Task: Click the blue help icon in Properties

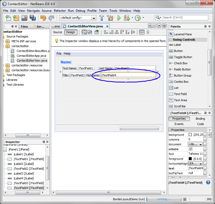Action: tap(208, 182)
